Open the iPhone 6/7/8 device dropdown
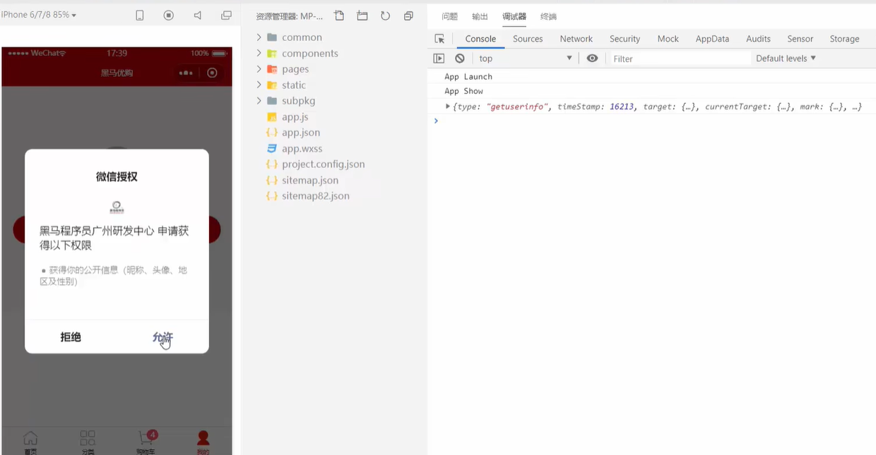 pyautogui.click(x=39, y=15)
